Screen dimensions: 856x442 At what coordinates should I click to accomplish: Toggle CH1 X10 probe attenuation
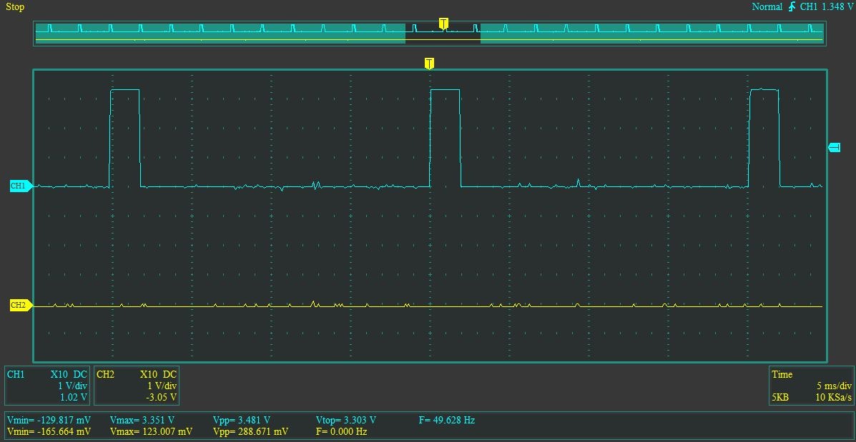coord(61,373)
